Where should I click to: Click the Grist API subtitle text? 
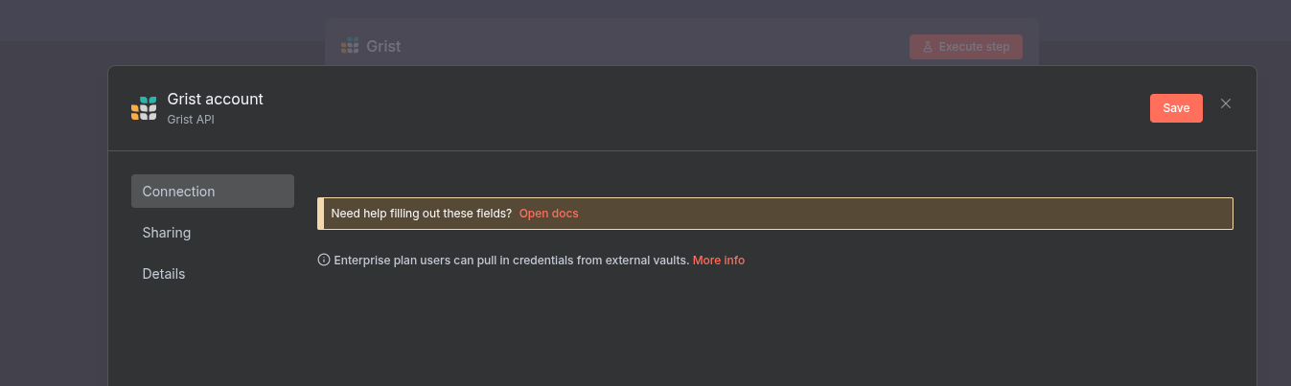tap(191, 120)
